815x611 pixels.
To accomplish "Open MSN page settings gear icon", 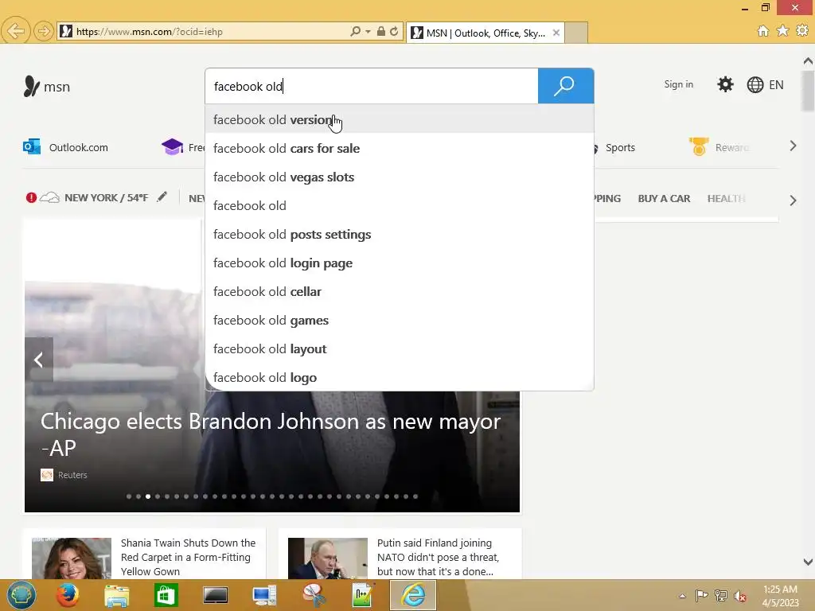I will coord(725,84).
